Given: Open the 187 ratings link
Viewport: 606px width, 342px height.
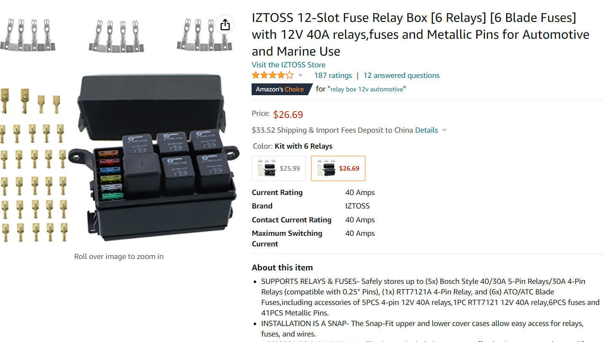Looking at the screenshot, I should pos(333,75).
